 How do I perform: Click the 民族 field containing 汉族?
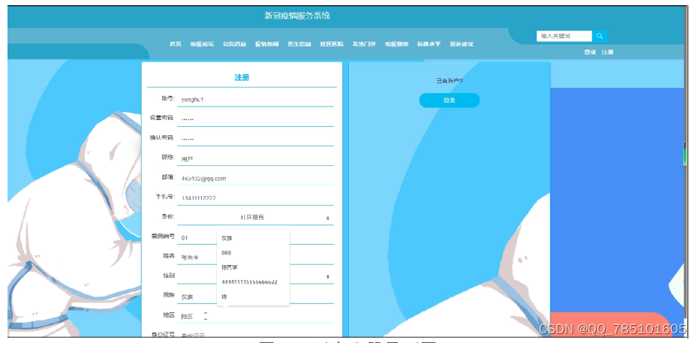pos(255,296)
